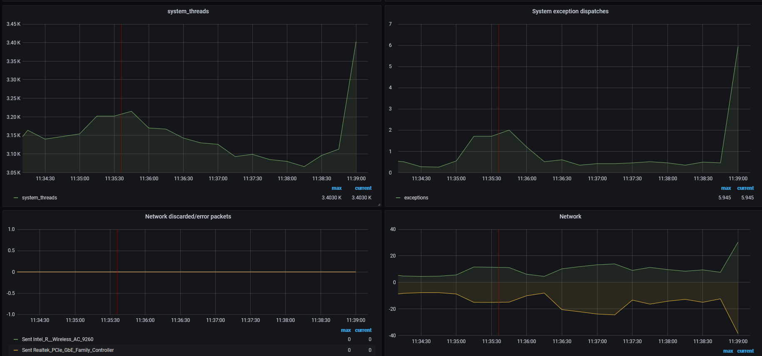Click the system_threads peak at 11:39:00
The image size is (762, 356).
(x=356, y=42)
